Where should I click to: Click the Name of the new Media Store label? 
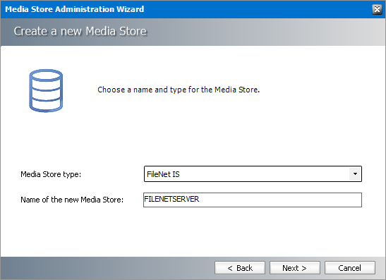pyautogui.click(x=72, y=200)
